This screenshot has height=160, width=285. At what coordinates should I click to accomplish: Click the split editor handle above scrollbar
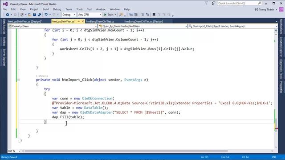click(x=276, y=31)
